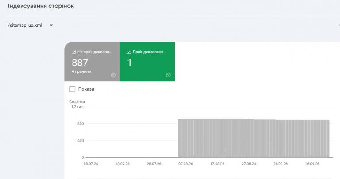Click the 17.08.26 date label

click(x=217, y=164)
